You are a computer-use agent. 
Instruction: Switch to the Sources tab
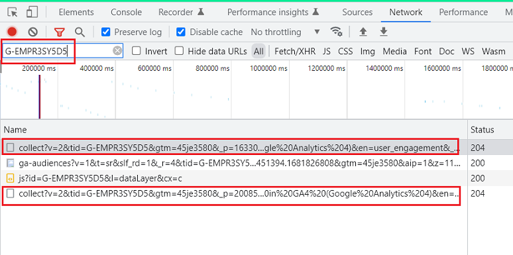(x=357, y=13)
